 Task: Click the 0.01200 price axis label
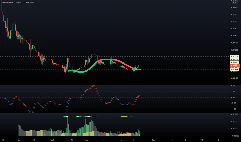[x=235, y=50]
